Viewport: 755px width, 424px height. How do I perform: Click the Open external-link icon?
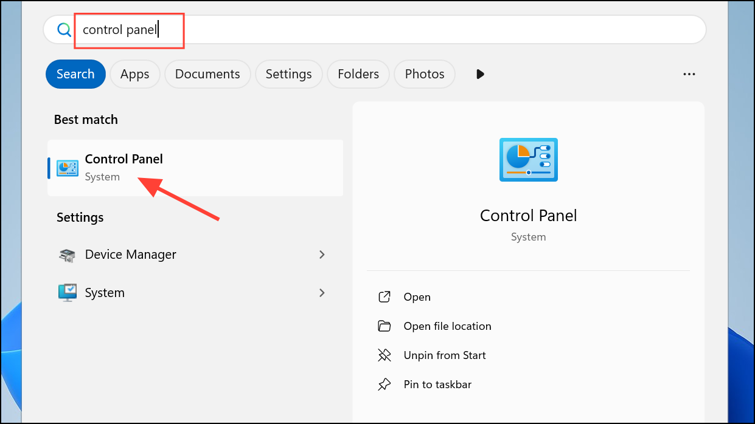pyautogui.click(x=384, y=297)
